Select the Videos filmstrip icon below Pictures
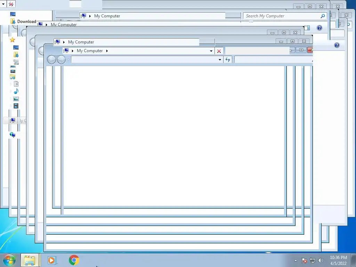356x267 pixels. click(16, 106)
